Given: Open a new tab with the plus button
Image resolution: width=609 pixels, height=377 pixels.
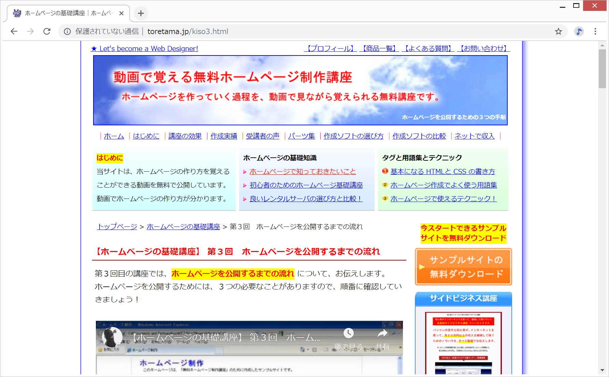Looking at the screenshot, I should pyautogui.click(x=141, y=13).
